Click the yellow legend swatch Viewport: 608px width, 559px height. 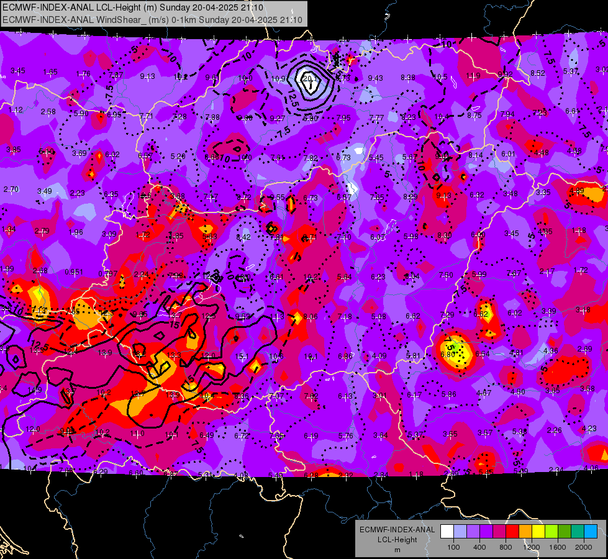[x=538, y=532]
